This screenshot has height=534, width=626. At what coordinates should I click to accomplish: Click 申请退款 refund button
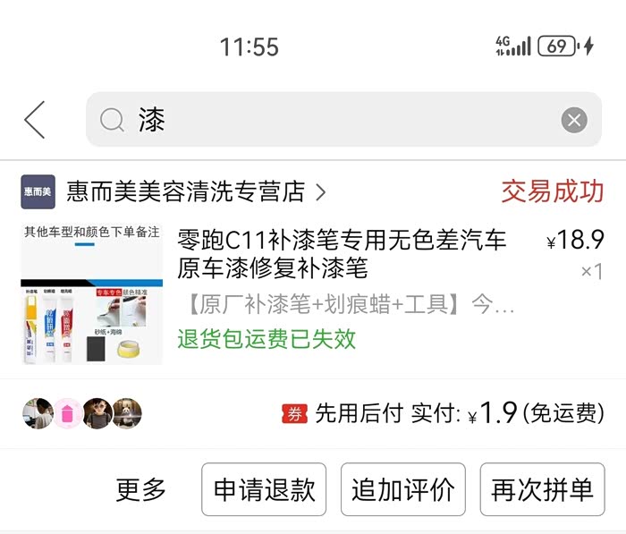[x=264, y=489]
